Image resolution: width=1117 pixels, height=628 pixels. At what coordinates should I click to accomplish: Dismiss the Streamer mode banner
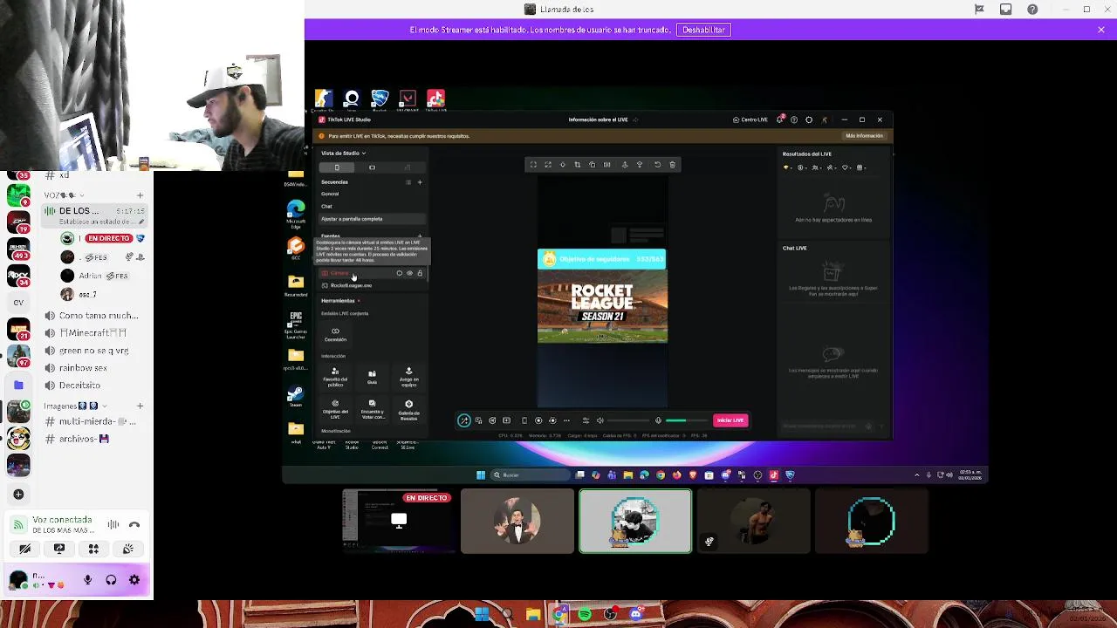click(x=1101, y=30)
